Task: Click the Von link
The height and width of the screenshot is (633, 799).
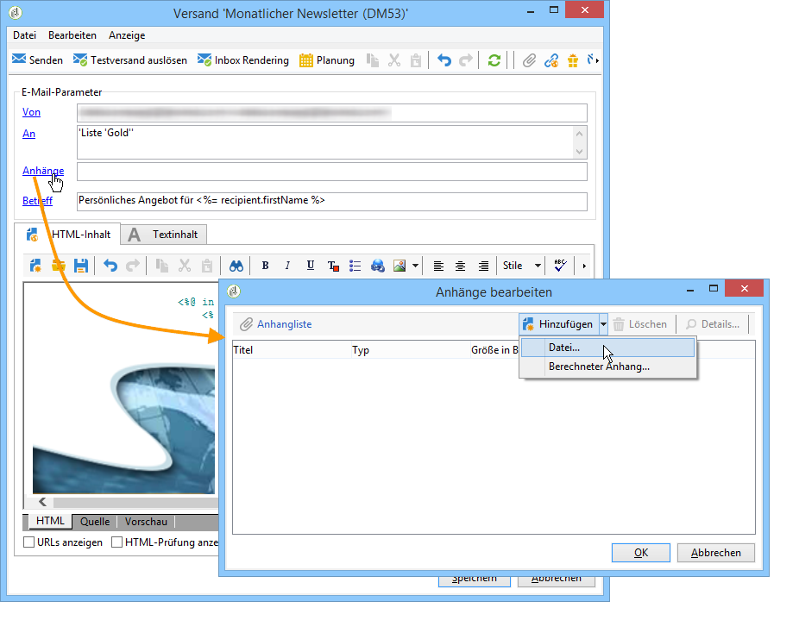Action: (31, 112)
